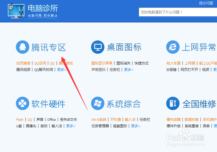
Task: Click the 磁盘图标 link
Action: pyautogui.click(x=120, y=126)
